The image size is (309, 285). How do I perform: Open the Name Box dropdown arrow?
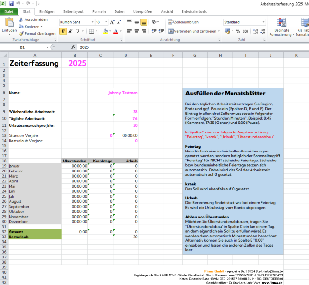(x=48, y=47)
